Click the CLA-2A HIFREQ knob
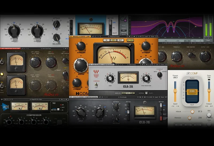Screen dimensions: 214x146 click(x=146, y=93)
